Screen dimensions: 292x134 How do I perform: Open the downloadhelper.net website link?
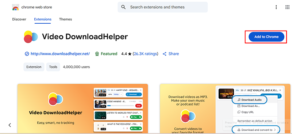60,54
